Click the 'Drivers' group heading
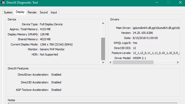185x104 pixels. coord(115,19)
